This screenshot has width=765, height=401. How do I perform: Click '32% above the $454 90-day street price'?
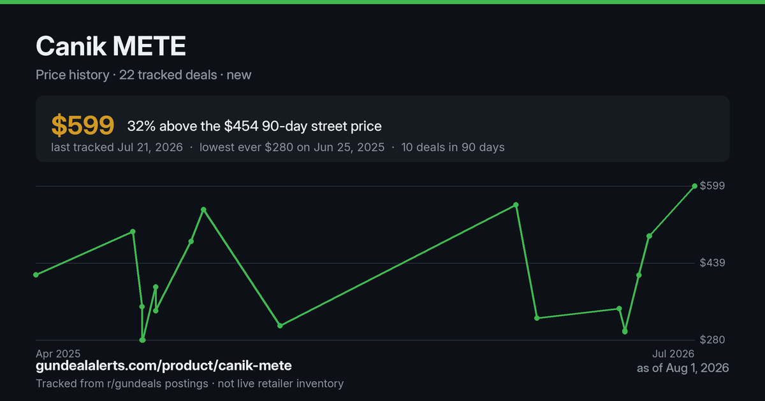pos(254,126)
